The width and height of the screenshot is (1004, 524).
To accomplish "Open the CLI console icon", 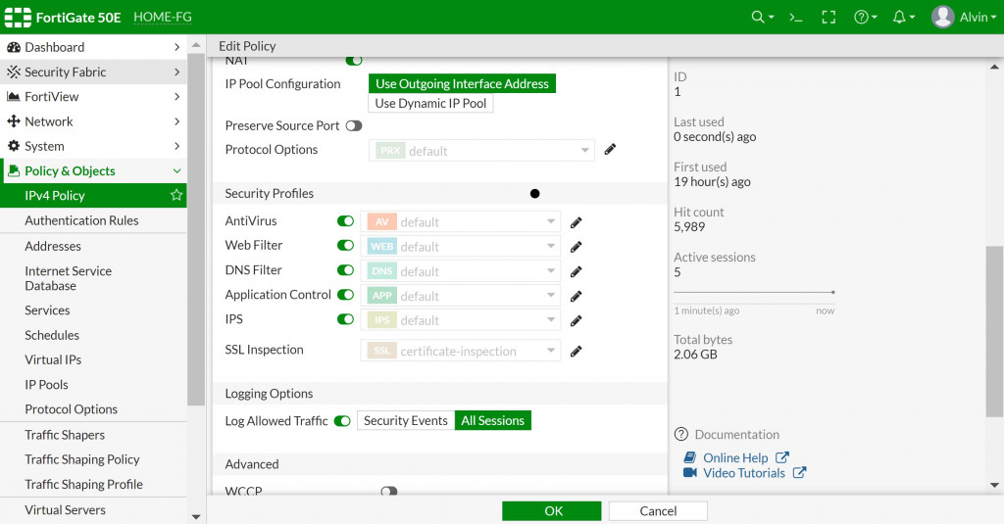I will [795, 18].
